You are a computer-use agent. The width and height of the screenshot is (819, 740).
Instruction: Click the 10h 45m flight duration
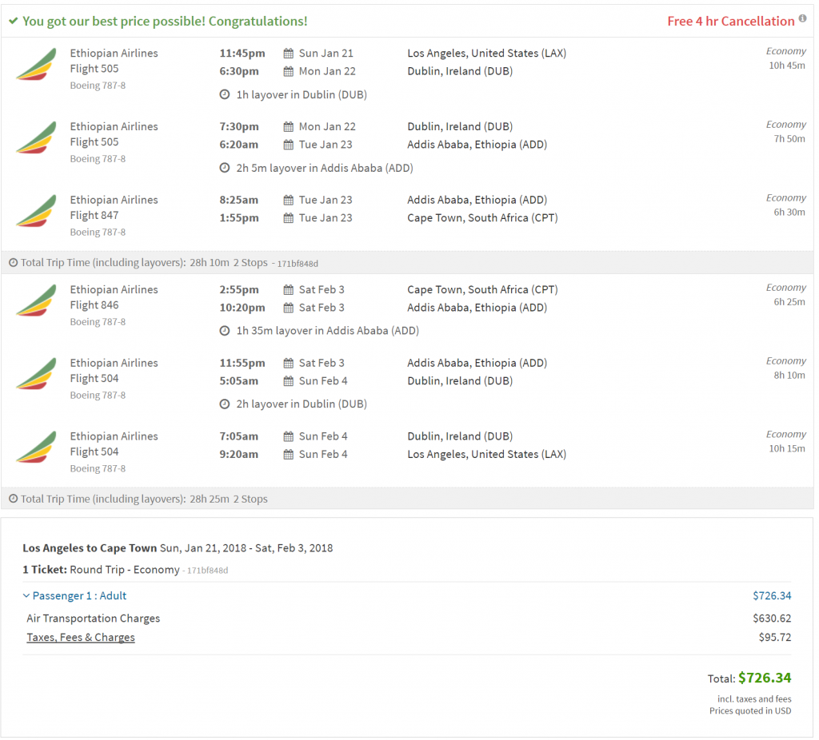[x=787, y=66]
